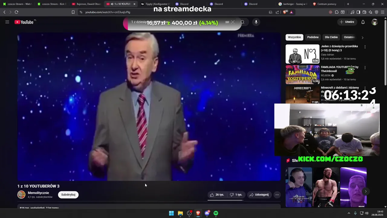Open a new browser tab with plus

[348, 4]
